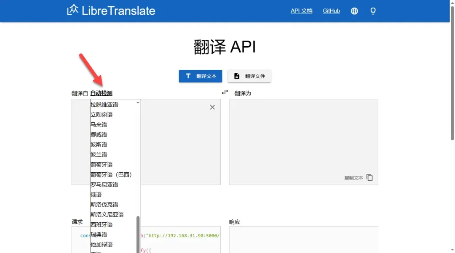The width and height of the screenshot is (455, 253).
Task: Clear source text with X icon
Action: pos(212,107)
